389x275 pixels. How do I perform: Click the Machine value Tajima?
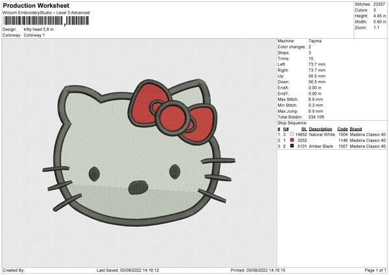click(x=315, y=41)
